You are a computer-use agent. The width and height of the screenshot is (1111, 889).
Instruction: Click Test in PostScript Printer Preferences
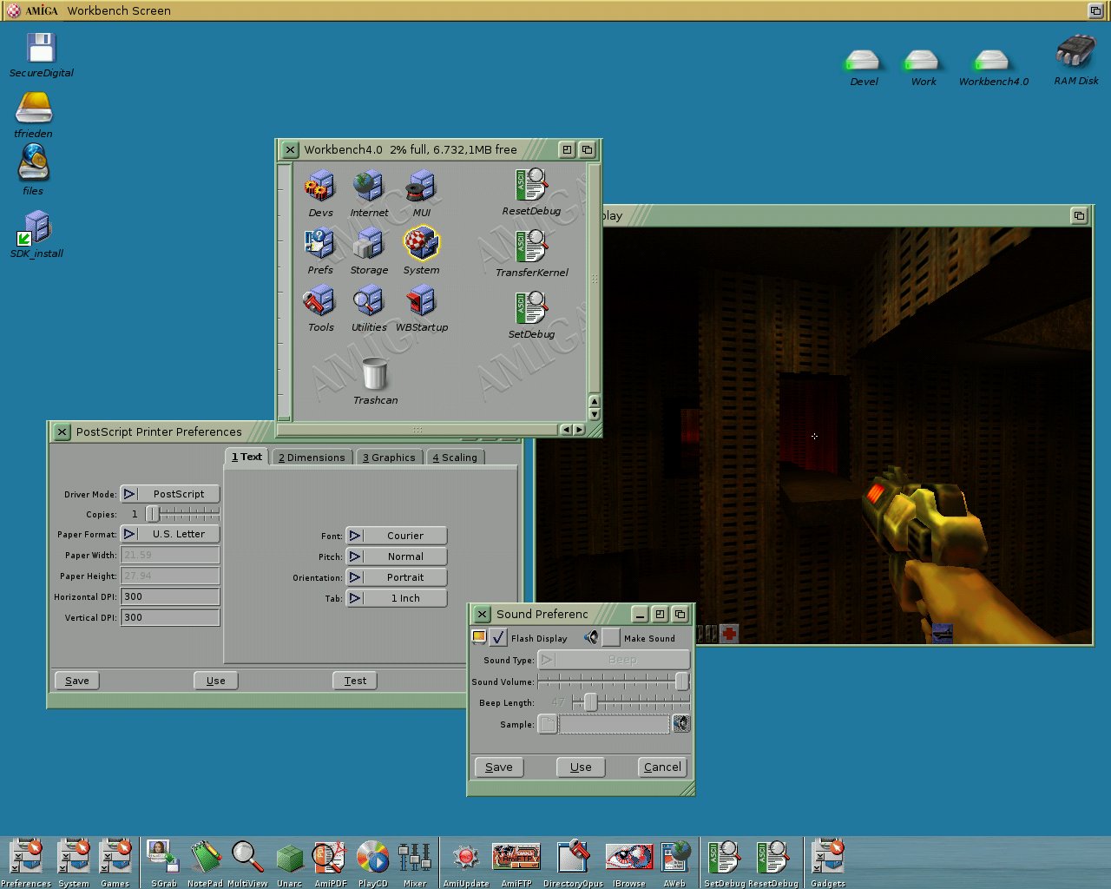(x=355, y=681)
